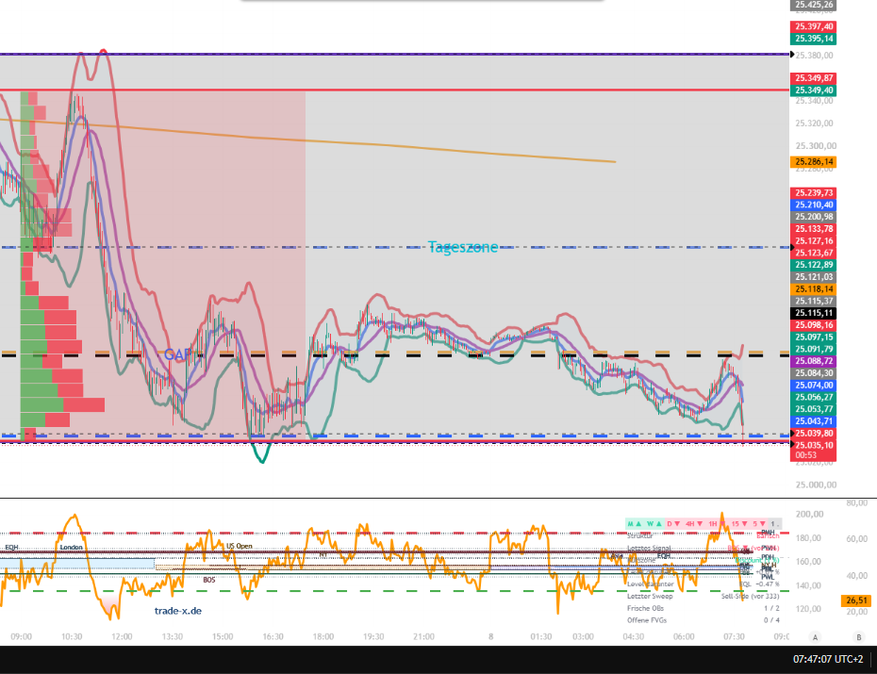
Task: Click the 25.395,14 green price label
Action: click(813, 39)
